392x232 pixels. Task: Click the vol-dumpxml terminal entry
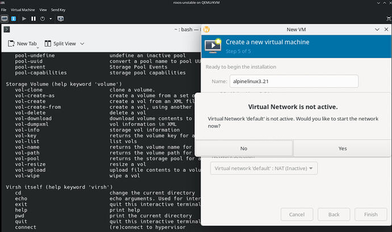(32, 124)
